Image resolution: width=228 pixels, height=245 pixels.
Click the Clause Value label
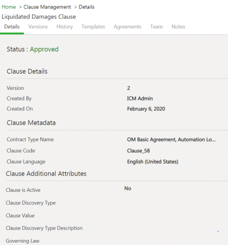click(x=20, y=216)
